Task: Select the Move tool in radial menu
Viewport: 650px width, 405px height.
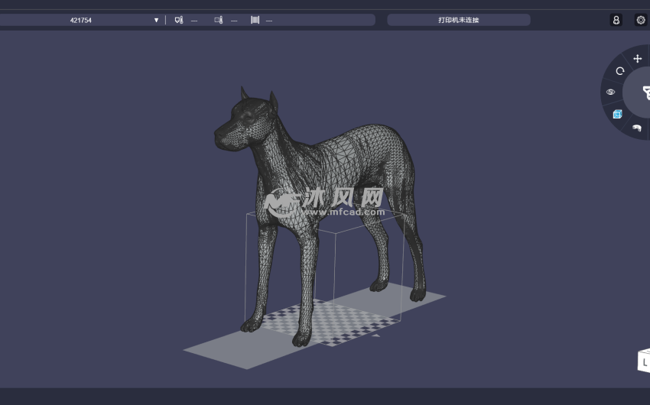Action: [x=638, y=59]
